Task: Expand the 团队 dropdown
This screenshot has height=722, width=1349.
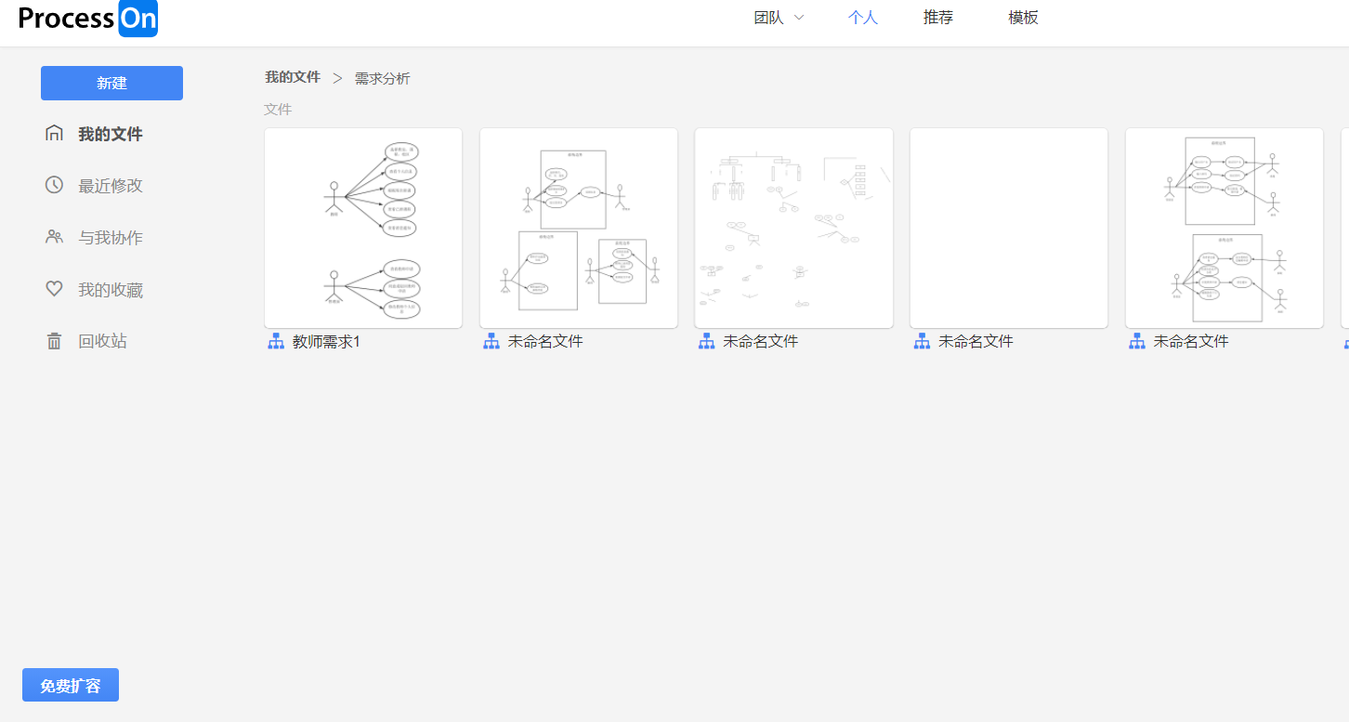Action: (x=779, y=17)
